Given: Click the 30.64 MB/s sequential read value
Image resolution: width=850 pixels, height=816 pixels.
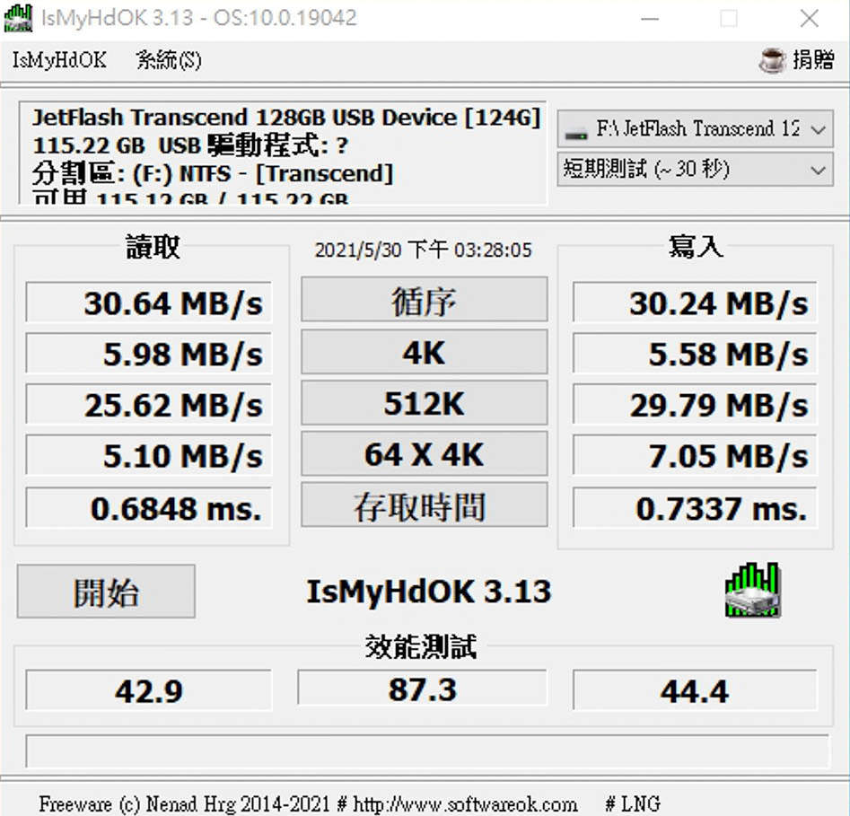Looking at the screenshot, I should (x=148, y=302).
